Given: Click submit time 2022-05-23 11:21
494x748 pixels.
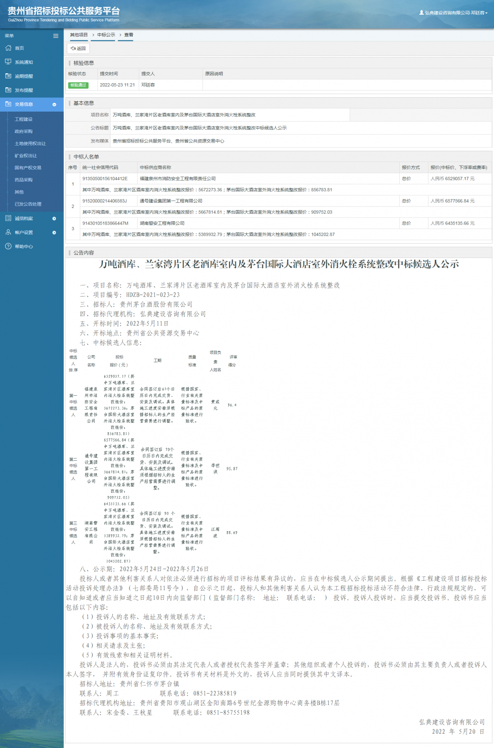Looking at the screenshot, I should click(117, 85).
